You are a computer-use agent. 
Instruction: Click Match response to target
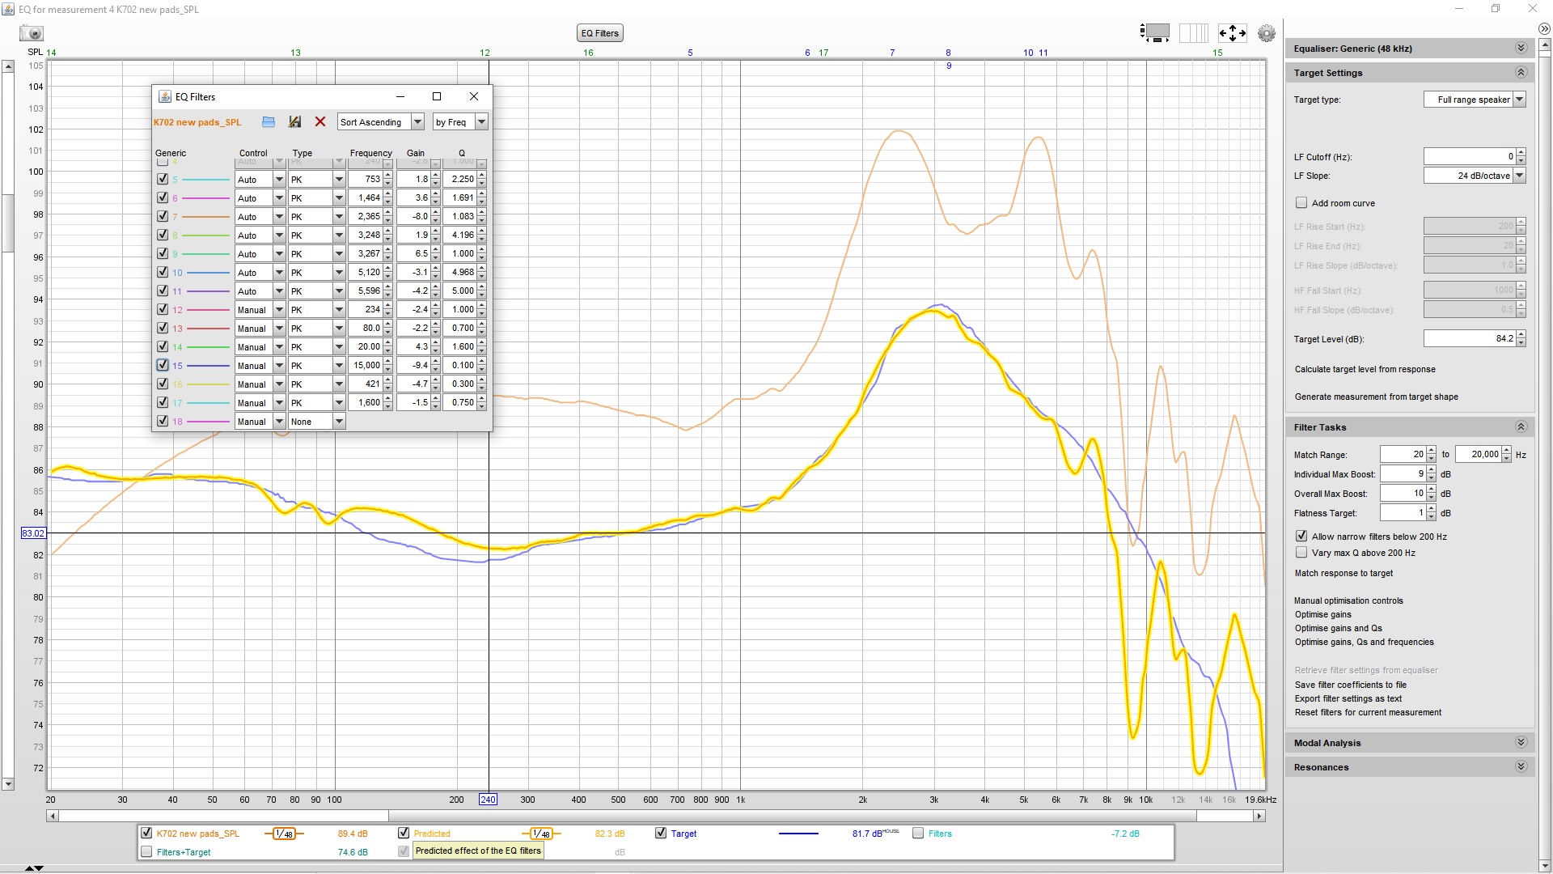tap(1344, 573)
